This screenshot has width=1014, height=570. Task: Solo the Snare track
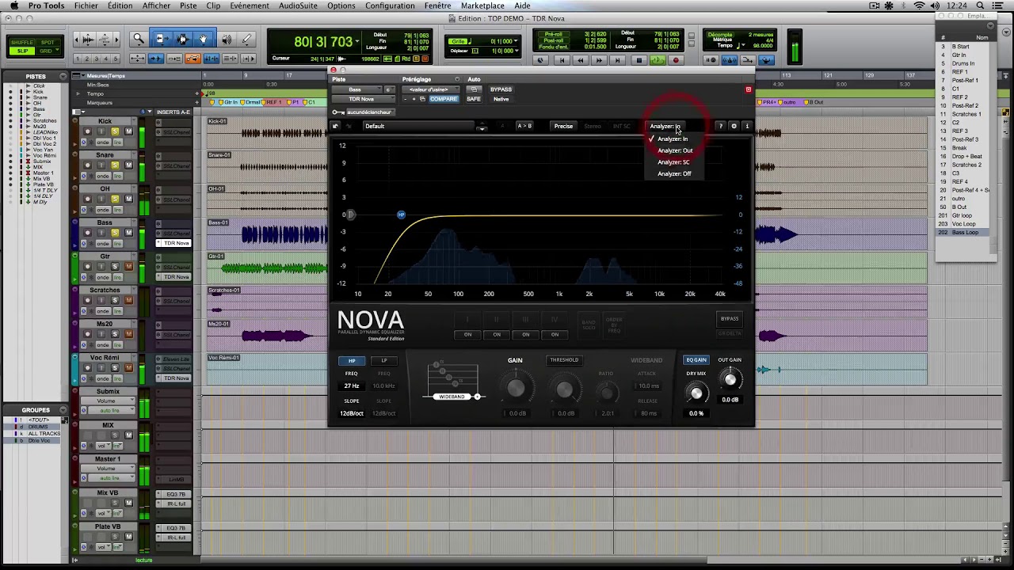click(115, 165)
